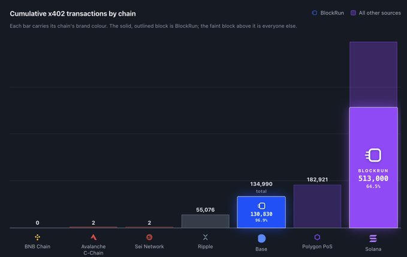This screenshot has width=407, height=257.
Task: Click the chart title about x402 transactions
Action: click(73, 14)
